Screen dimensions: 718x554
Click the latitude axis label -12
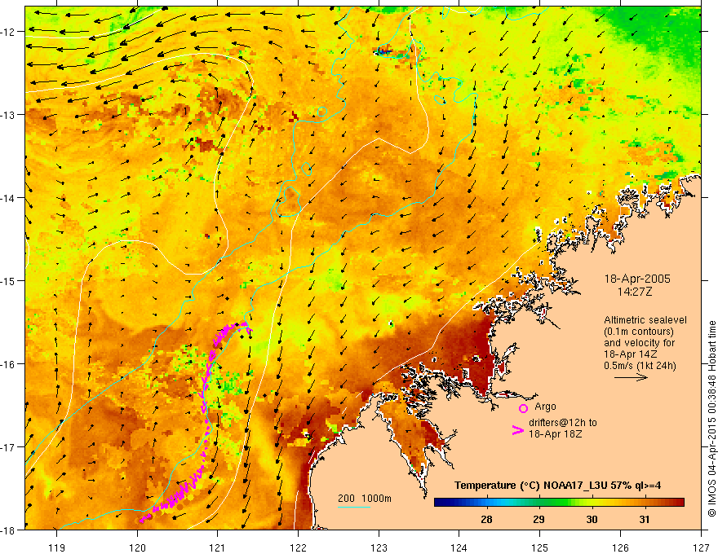point(7,32)
